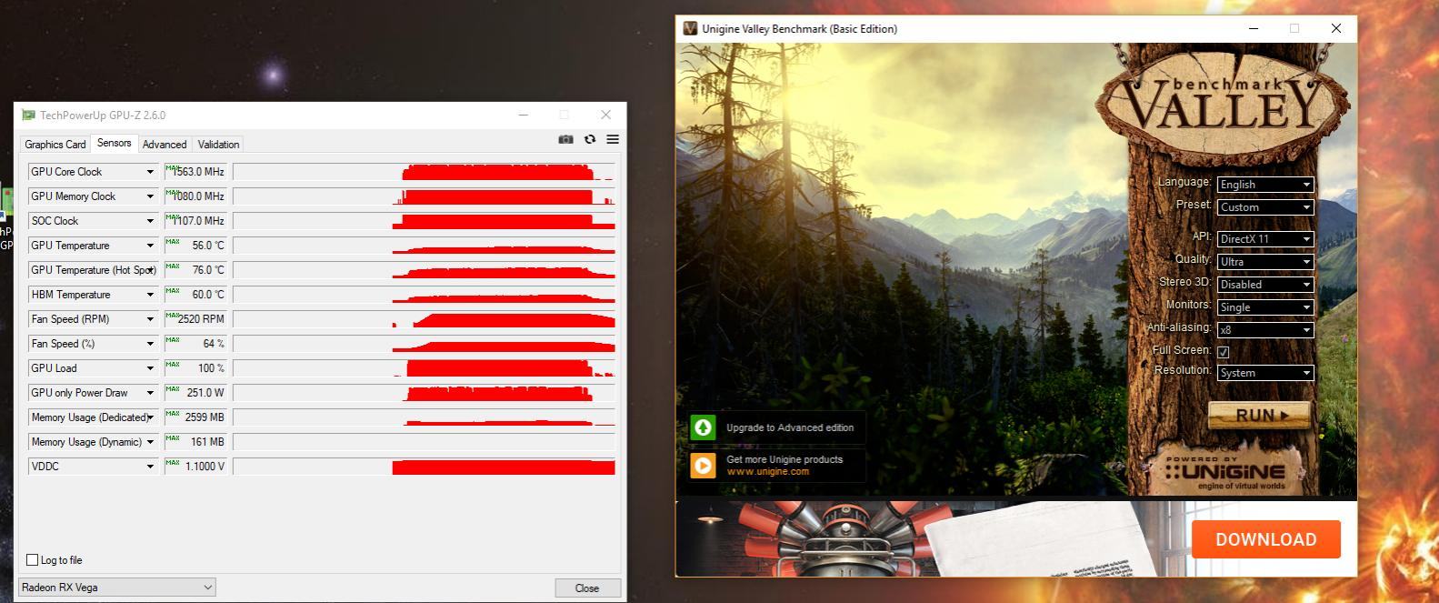
Task: Click the Unigine Valley title bar icon
Action: coord(691,28)
